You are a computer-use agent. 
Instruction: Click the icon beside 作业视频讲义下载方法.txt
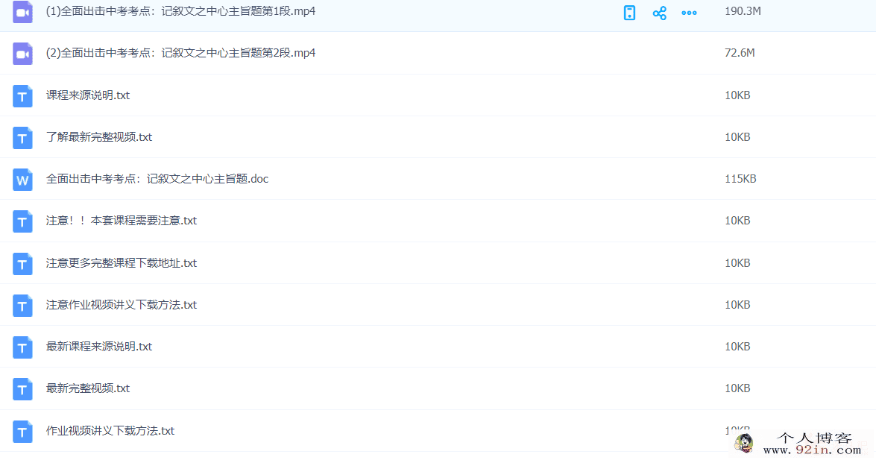(22, 432)
